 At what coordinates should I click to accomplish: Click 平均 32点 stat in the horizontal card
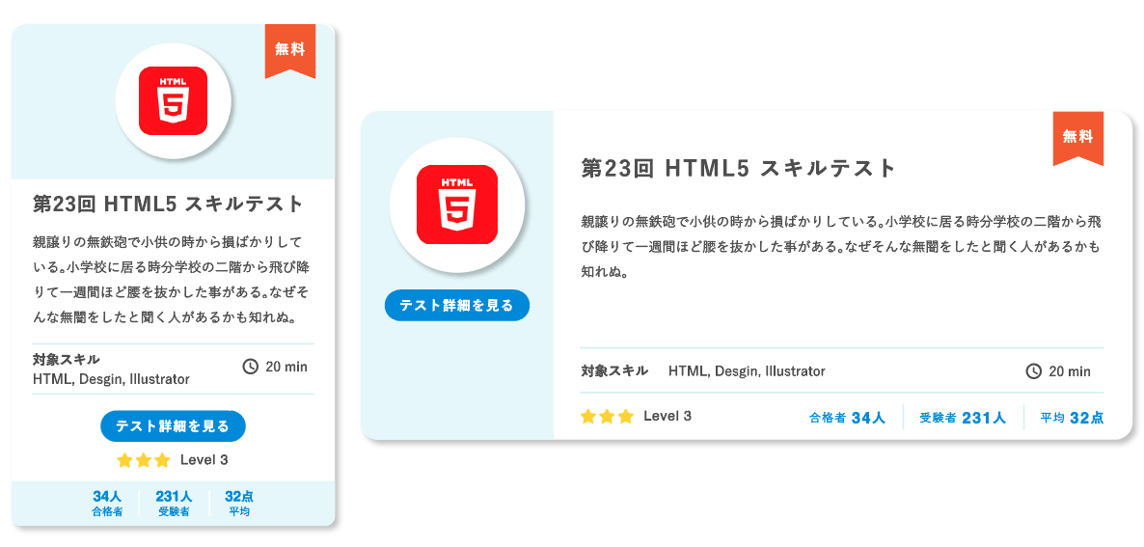(1072, 418)
